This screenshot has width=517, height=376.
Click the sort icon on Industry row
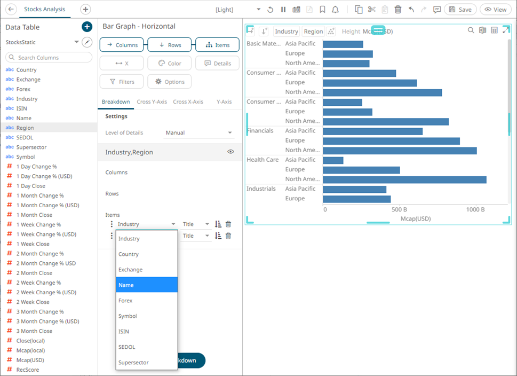pyautogui.click(x=218, y=224)
